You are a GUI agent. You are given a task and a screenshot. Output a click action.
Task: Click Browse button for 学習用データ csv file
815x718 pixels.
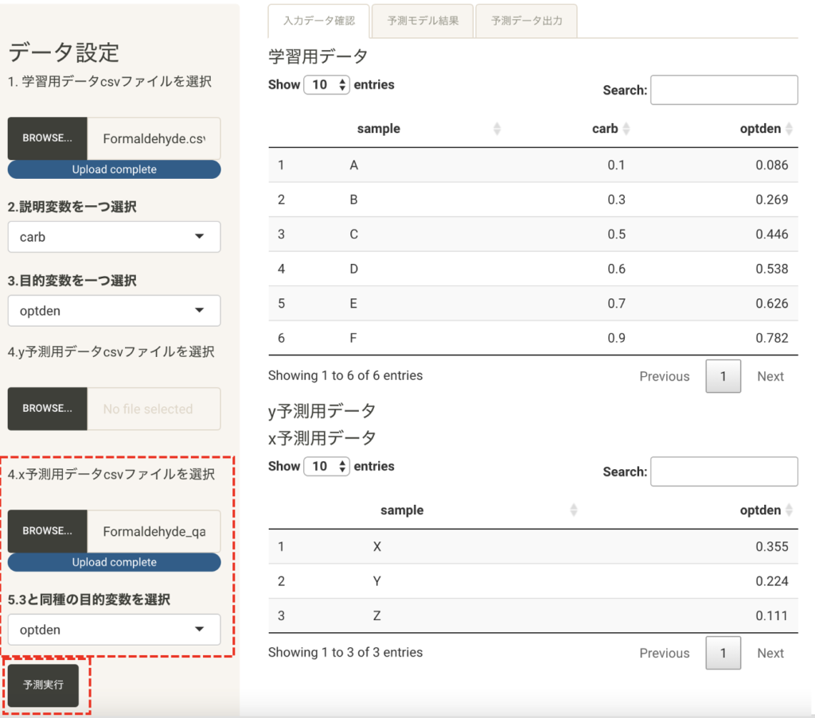pos(48,138)
